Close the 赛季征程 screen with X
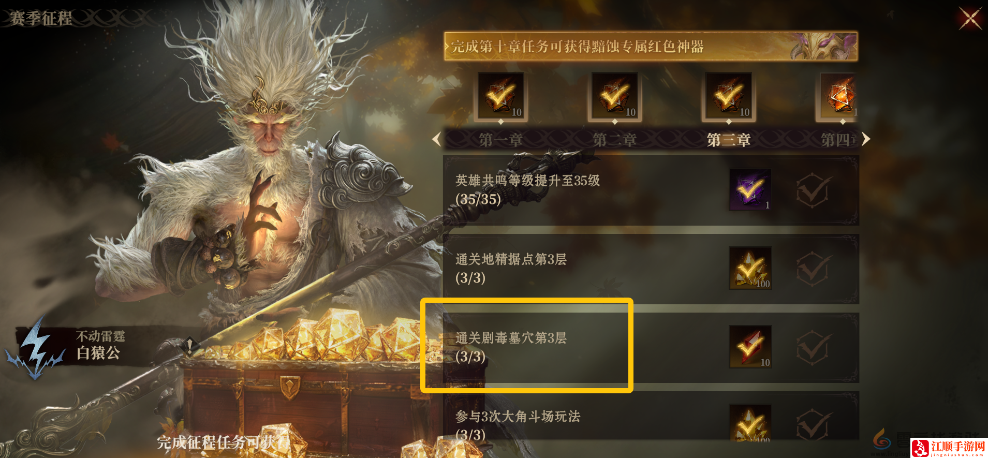The width and height of the screenshot is (988, 458). tap(970, 19)
